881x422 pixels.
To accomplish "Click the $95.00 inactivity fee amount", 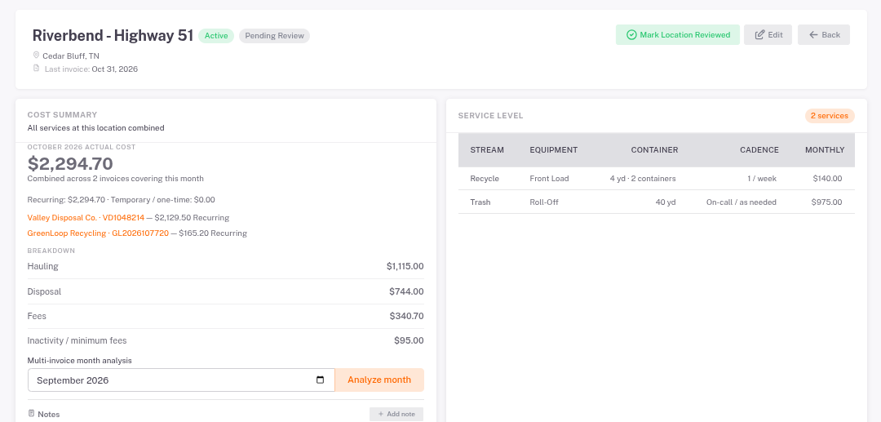I will pos(409,340).
